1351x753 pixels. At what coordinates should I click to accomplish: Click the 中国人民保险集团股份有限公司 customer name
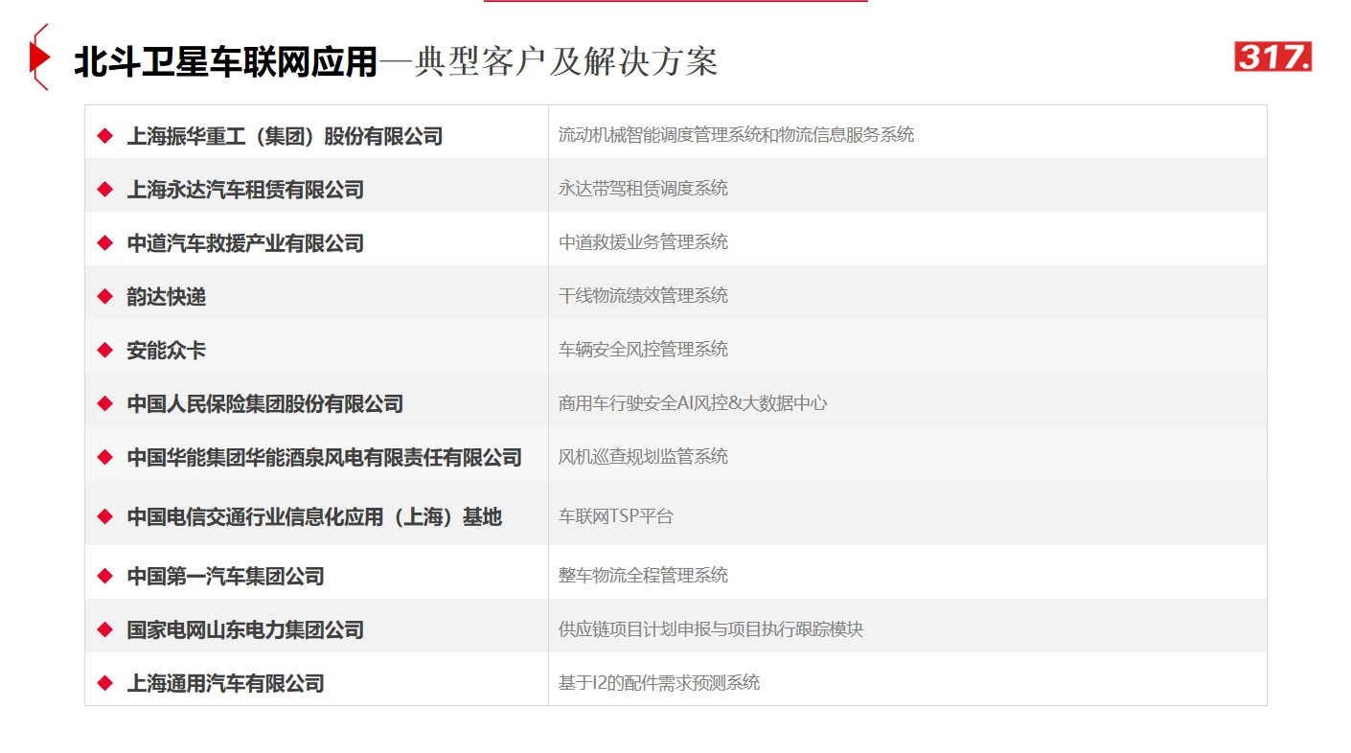point(264,404)
